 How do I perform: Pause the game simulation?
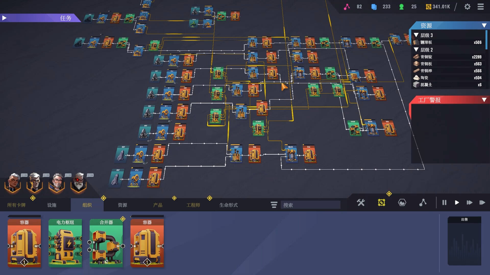pyautogui.click(x=444, y=203)
